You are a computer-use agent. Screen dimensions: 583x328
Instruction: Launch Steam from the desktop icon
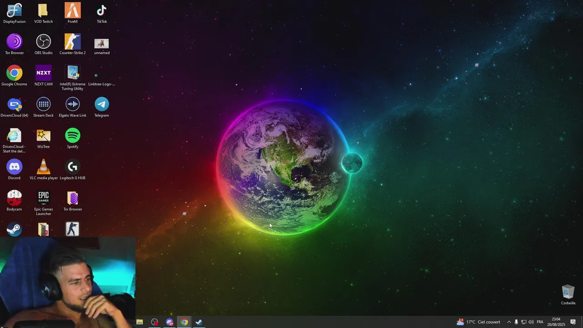pyautogui.click(x=14, y=229)
